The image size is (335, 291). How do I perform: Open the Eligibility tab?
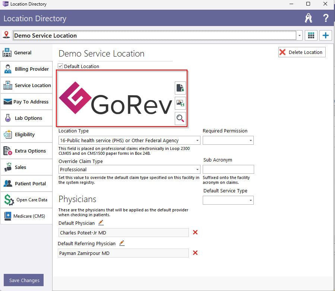click(x=26, y=135)
